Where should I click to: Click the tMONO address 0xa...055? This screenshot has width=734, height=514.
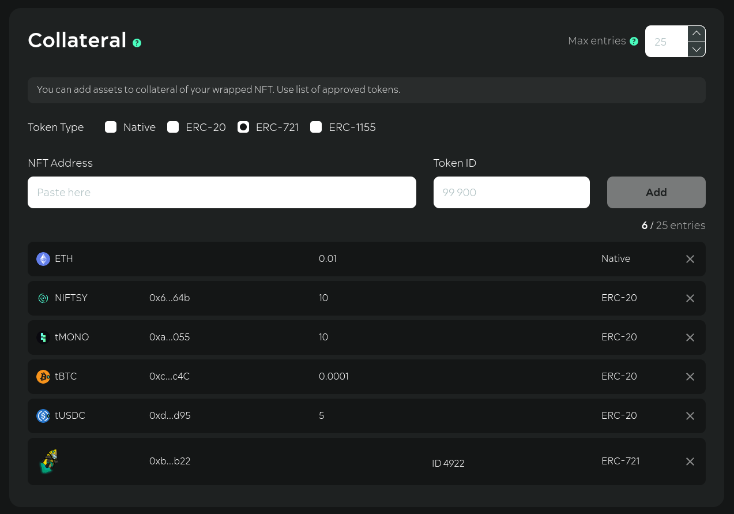pos(170,337)
